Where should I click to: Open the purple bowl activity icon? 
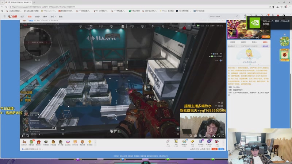68,142
